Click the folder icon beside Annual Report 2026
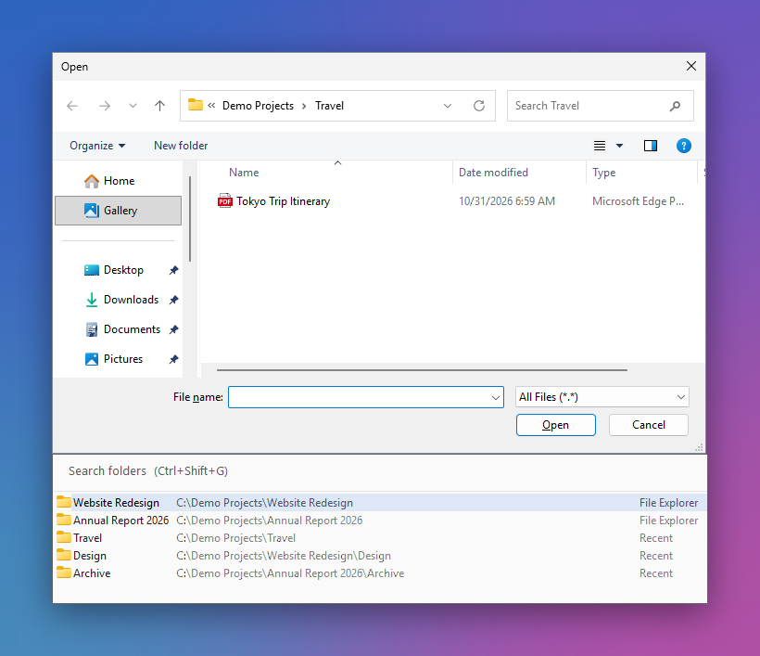The image size is (760, 656). tap(64, 520)
